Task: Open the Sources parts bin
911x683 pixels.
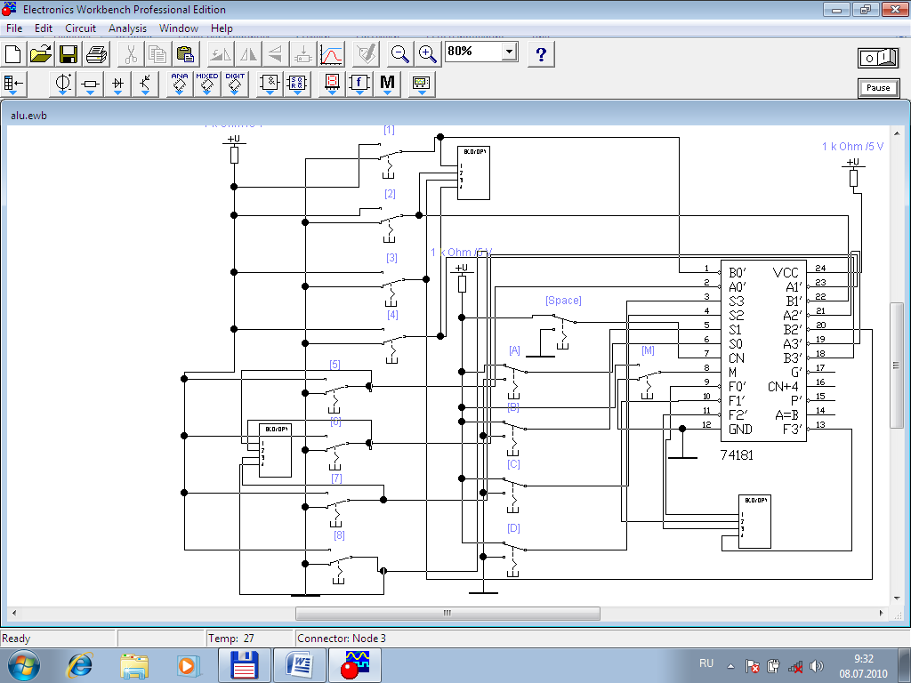Action: tap(63, 84)
